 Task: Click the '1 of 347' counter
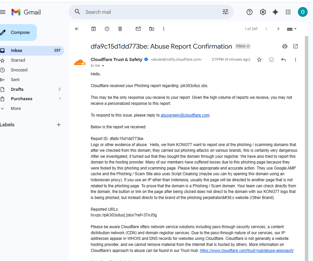coord(251,29)
